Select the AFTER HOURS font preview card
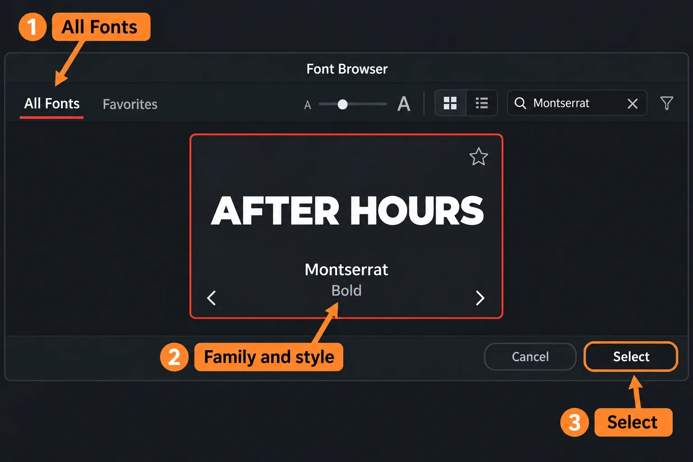The height and width of the screenshot is (462, 693). [346, 226]
